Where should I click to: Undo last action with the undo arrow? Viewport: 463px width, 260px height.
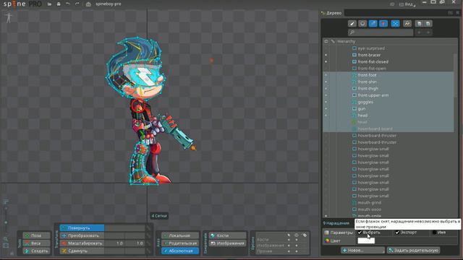pos(67,4)
